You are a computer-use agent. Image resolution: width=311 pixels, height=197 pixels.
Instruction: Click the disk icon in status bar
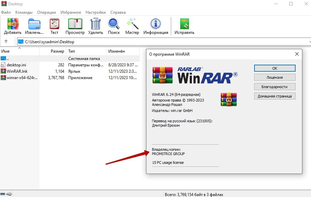click(3, 194)
